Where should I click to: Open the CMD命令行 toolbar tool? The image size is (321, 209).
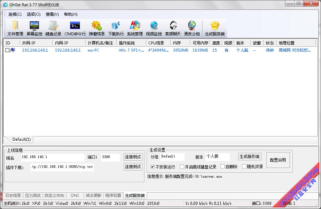(x=75, y=28)
